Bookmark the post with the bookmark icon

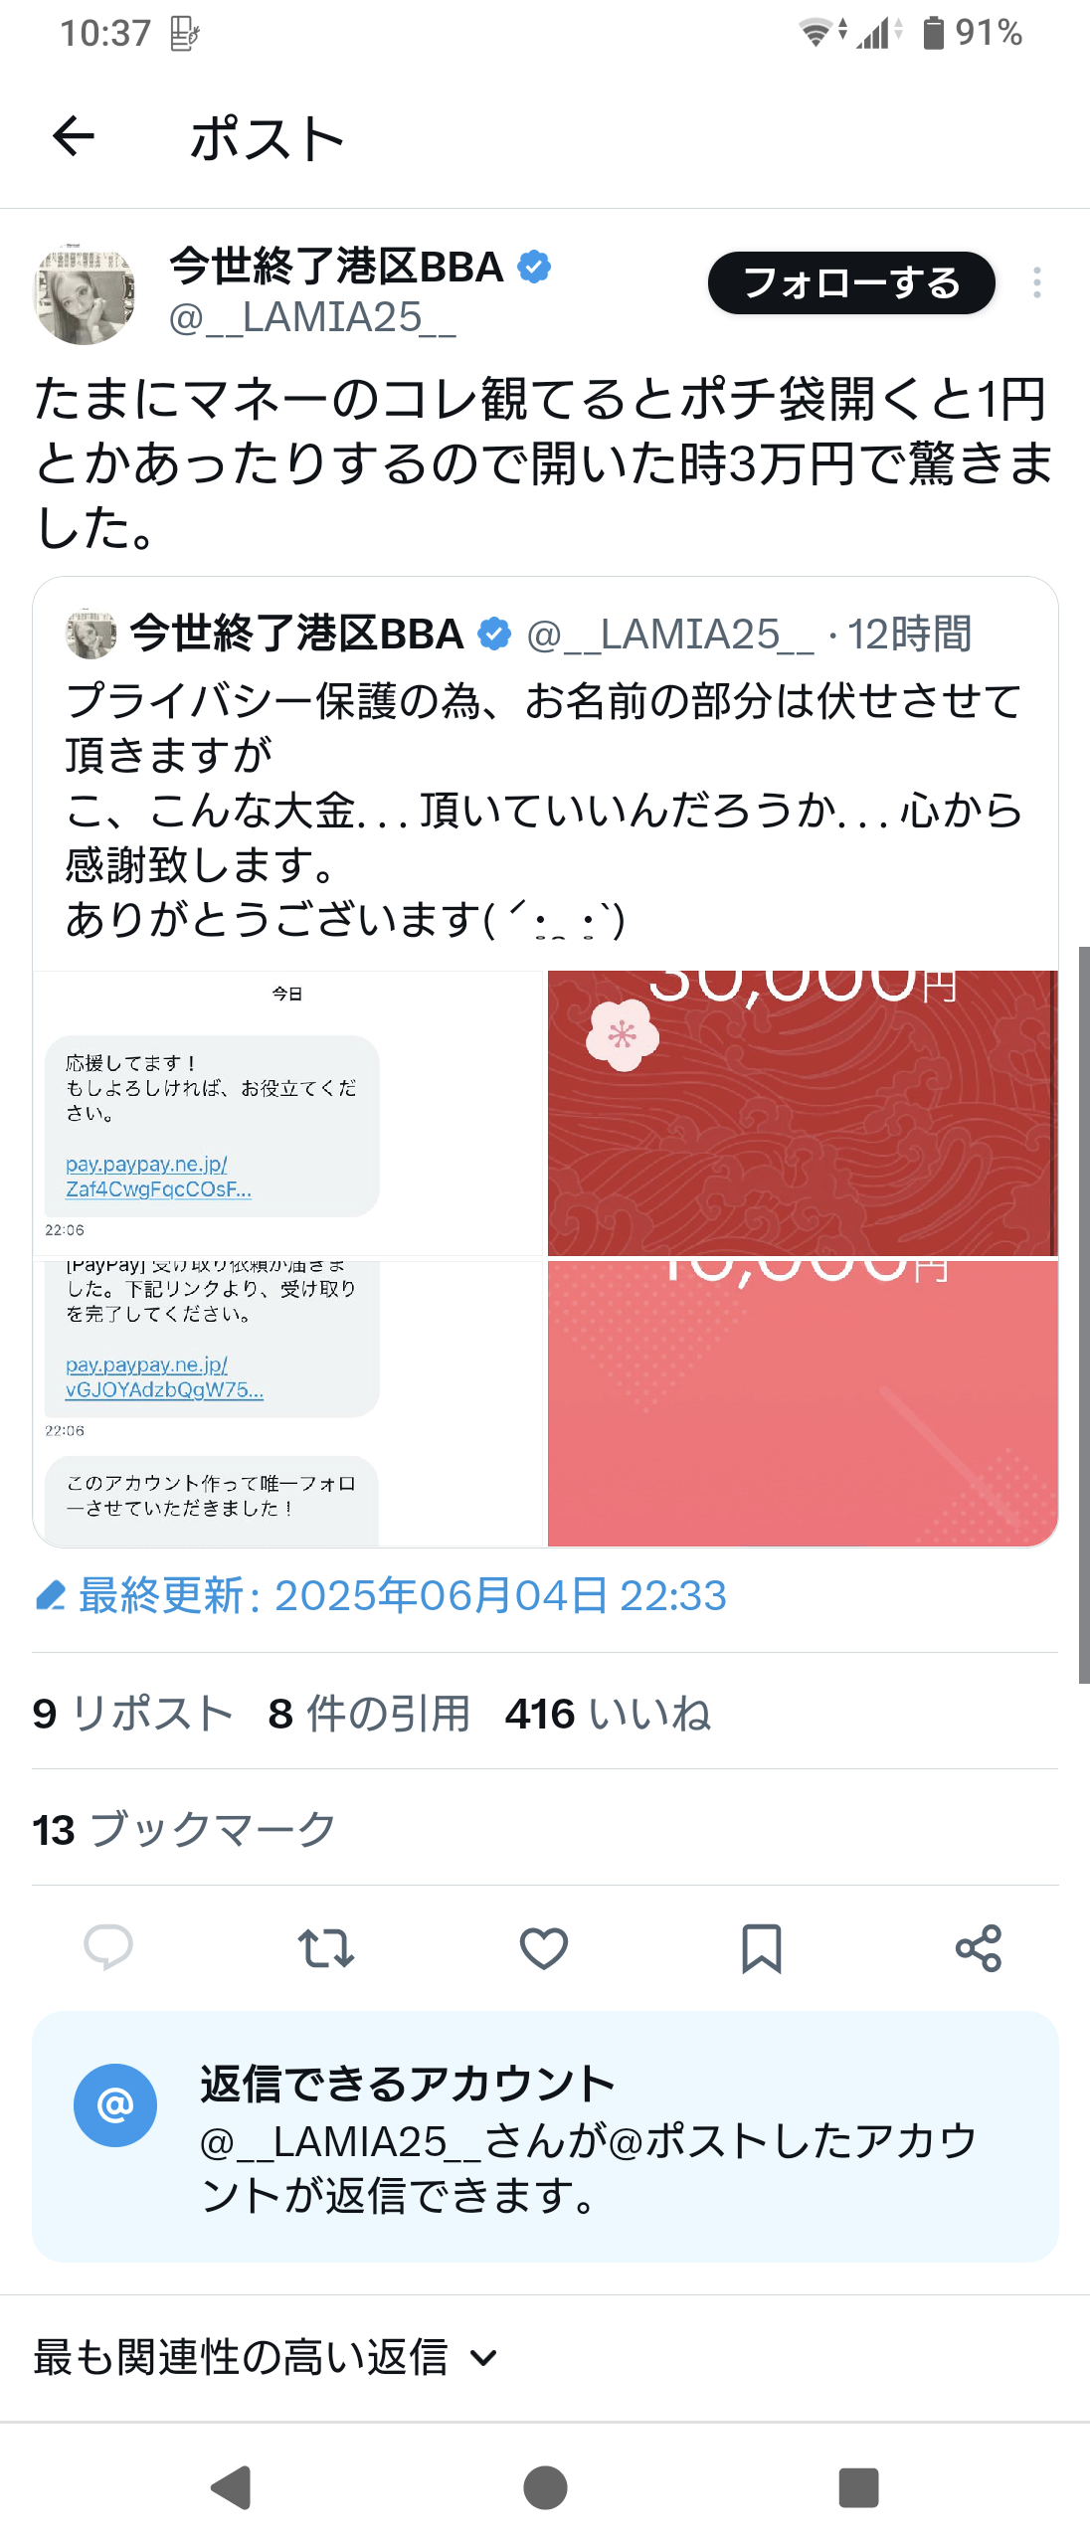click(x=762, y=1947)
